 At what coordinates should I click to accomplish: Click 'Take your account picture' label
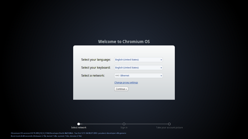(169, 128)
